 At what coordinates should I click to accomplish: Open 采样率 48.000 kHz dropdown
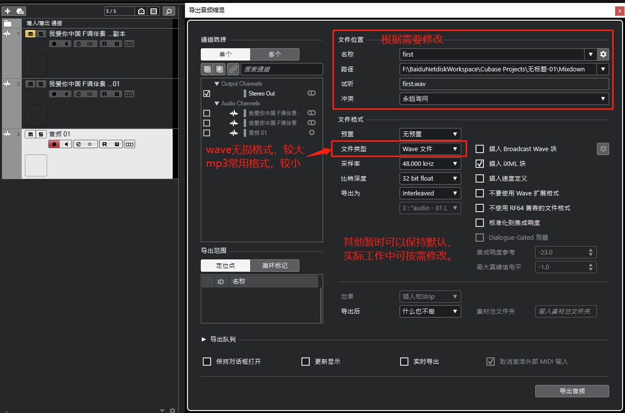tap(430, 163)
